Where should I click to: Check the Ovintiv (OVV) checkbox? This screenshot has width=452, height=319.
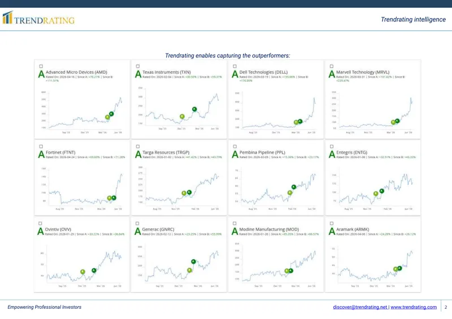point(40,223)
